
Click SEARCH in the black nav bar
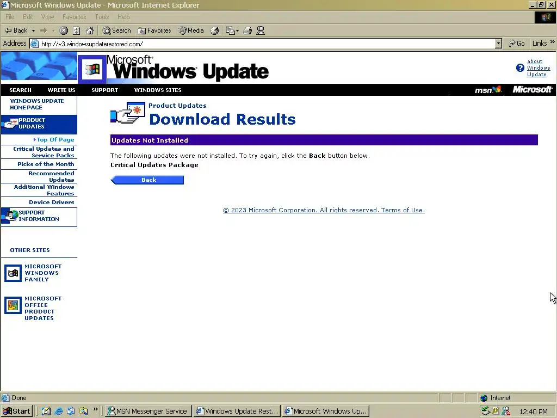pyautogui.click(x=20, y=90)
